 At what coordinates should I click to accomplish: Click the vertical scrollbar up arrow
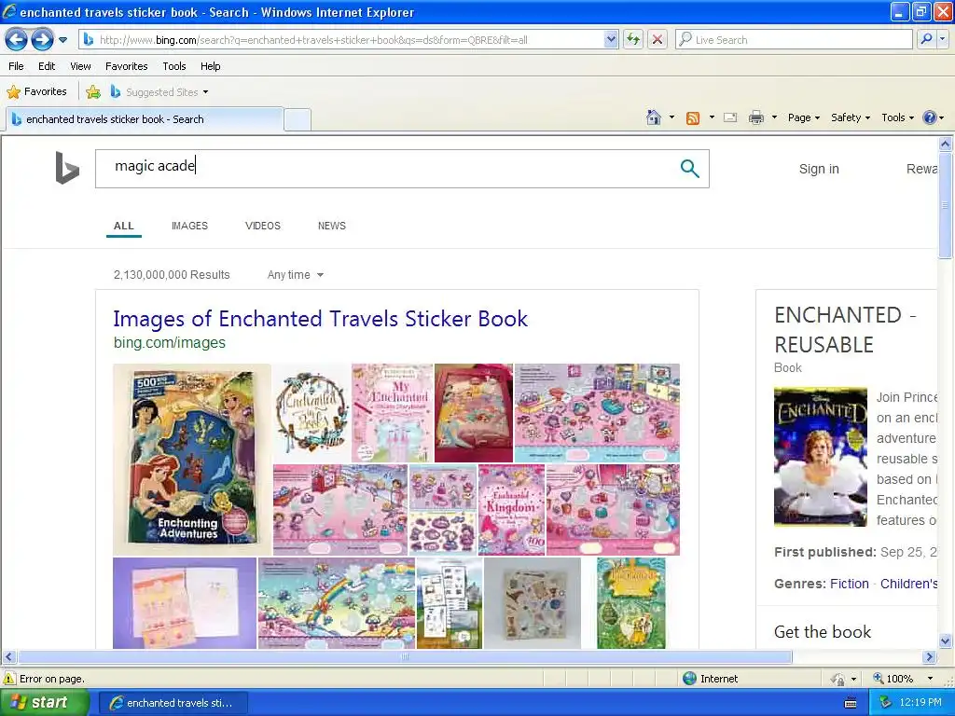click(946, 145)
